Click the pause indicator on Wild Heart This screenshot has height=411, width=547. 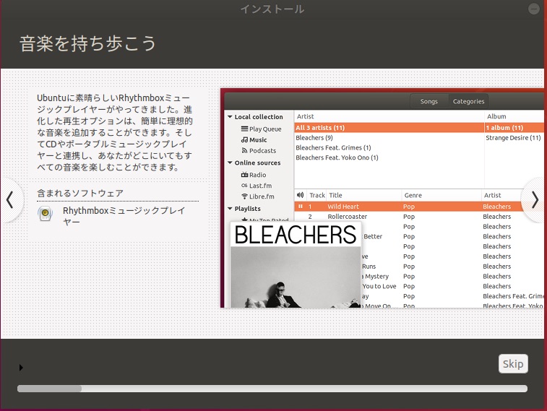pyautogui.click(x=300, y=207)
